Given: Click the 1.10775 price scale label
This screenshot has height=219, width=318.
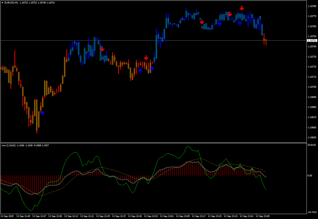Looking at the screenshot, I should [312, 16].
